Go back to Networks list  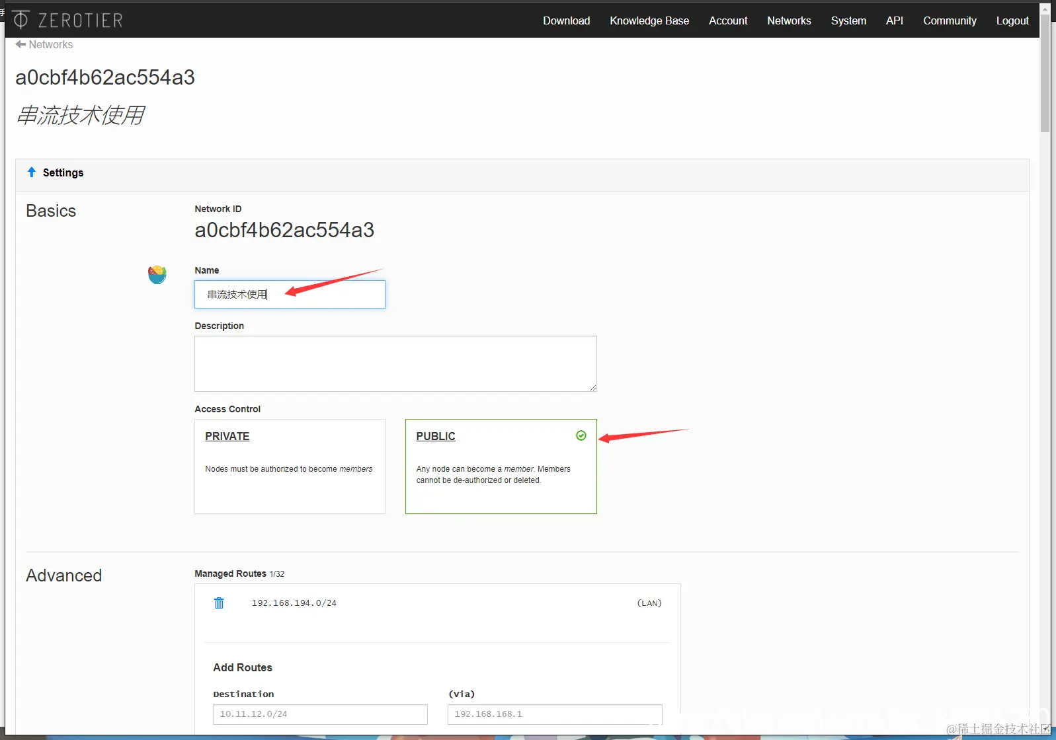[44, 44]
